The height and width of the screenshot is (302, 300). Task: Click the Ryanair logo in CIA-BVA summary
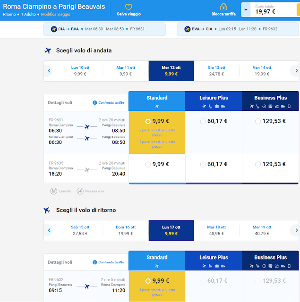click(54, 29)
